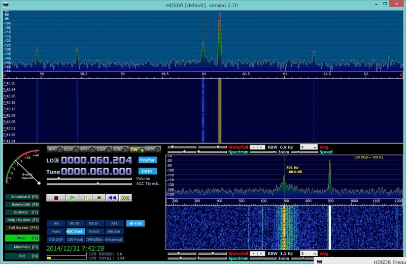Click the Tune frequency display

coord(96,172)
